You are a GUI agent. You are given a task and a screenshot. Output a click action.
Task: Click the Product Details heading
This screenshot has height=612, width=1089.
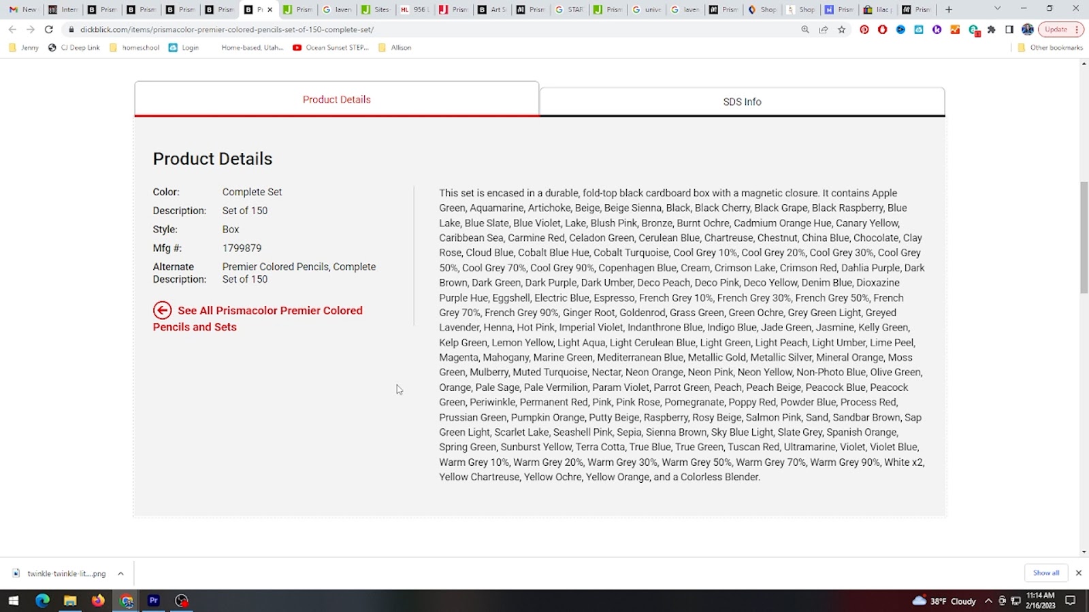click(x=212, y=158)
